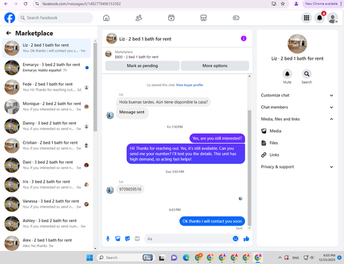
Task: Click the Search Facebook field
Action: [x=55, y=18]
